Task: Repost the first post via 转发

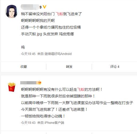Action: 69,67
